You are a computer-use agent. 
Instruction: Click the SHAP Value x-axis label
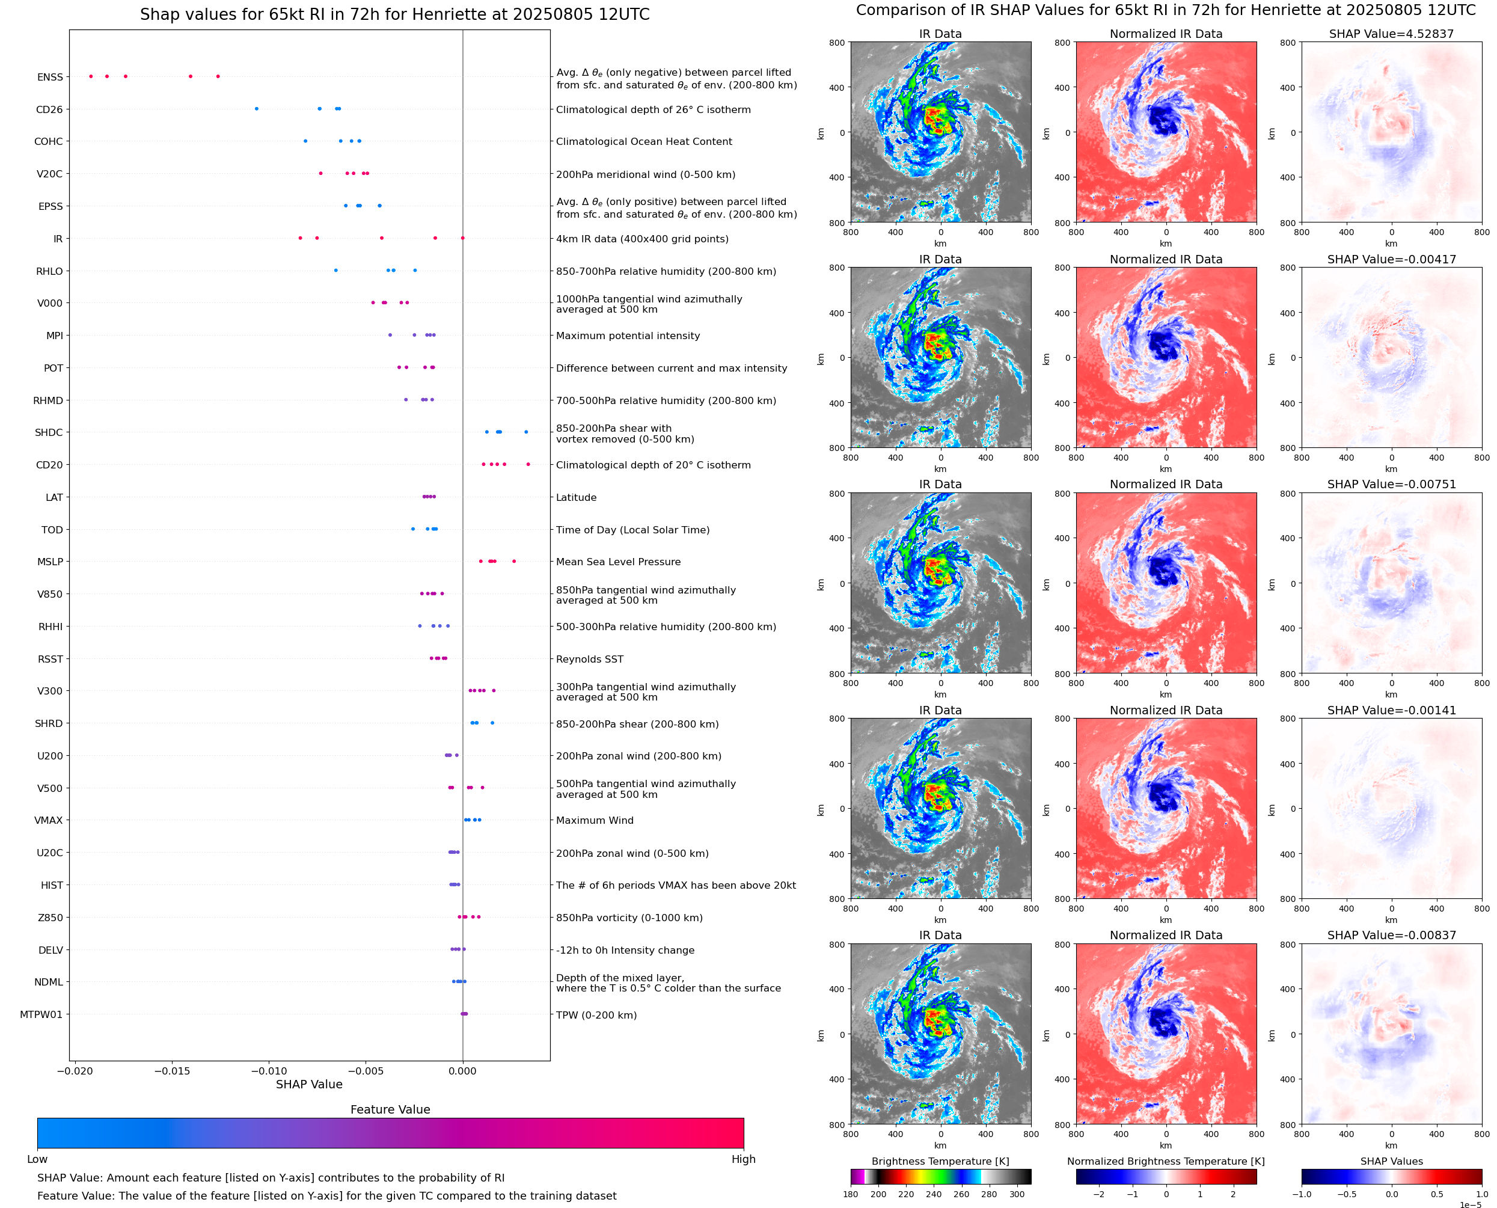point(309,1084)
